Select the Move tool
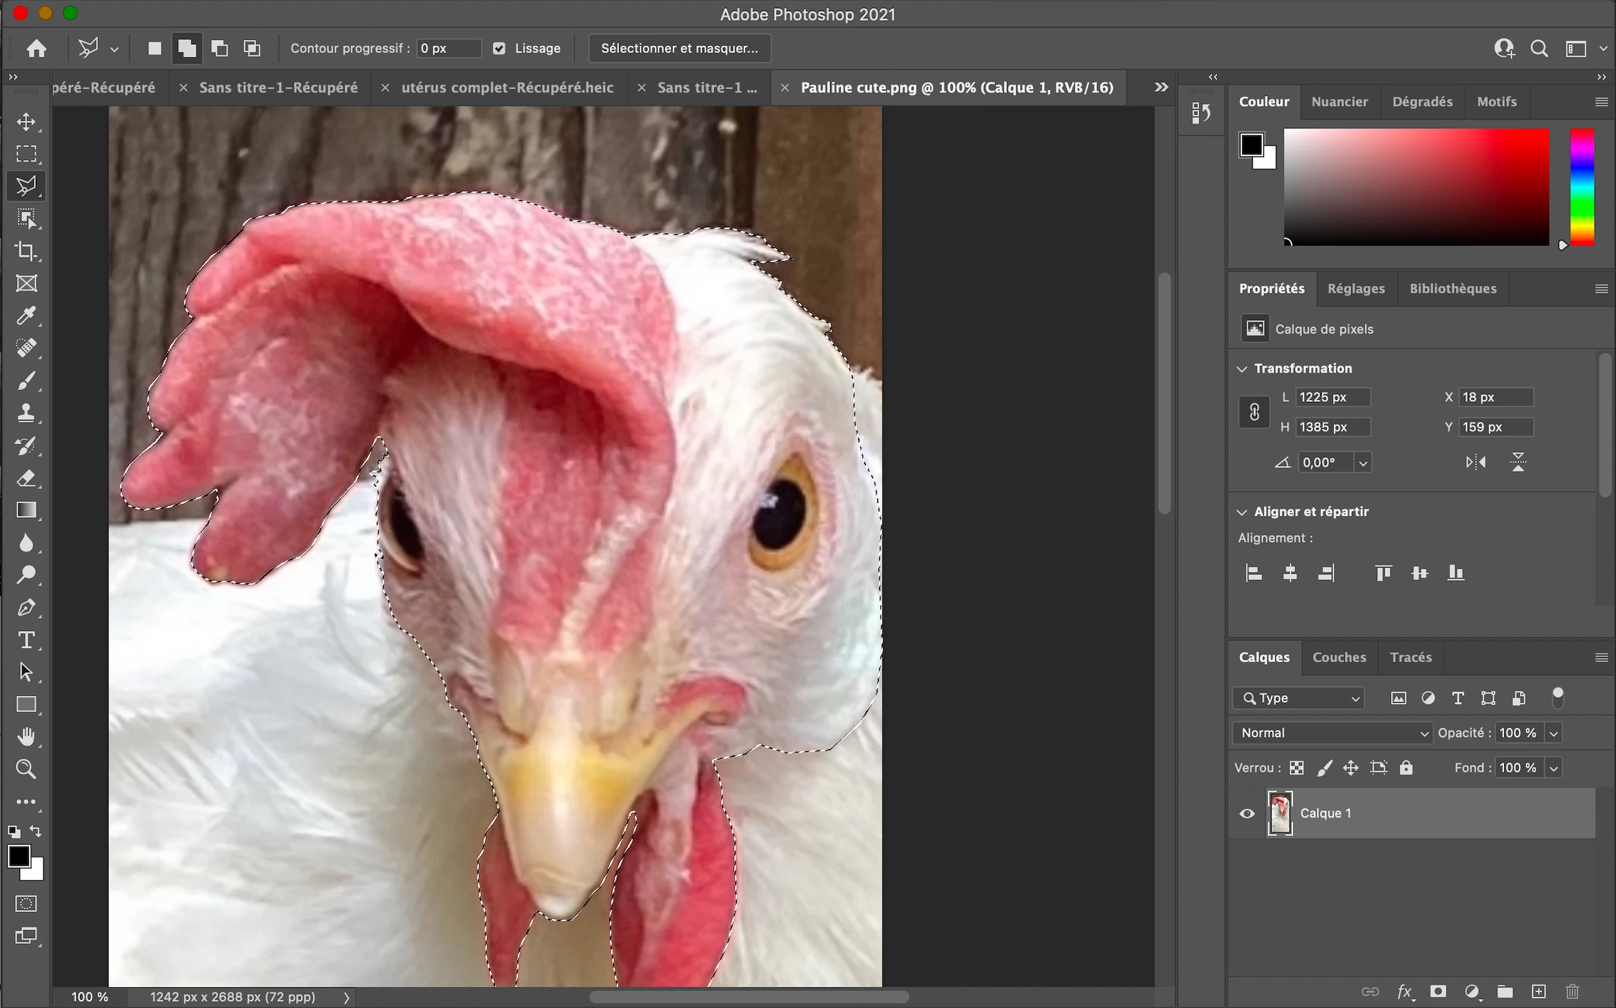The width and height of the screenshot is (1616, 1008). coord(26,122)
